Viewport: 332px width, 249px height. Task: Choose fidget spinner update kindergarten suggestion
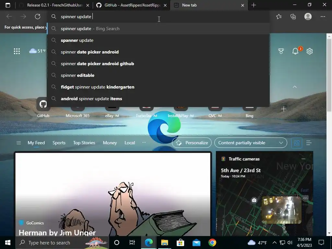[158, 87]
